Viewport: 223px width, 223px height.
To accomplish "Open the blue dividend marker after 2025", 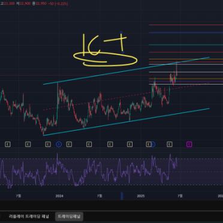I will [153, 144].
